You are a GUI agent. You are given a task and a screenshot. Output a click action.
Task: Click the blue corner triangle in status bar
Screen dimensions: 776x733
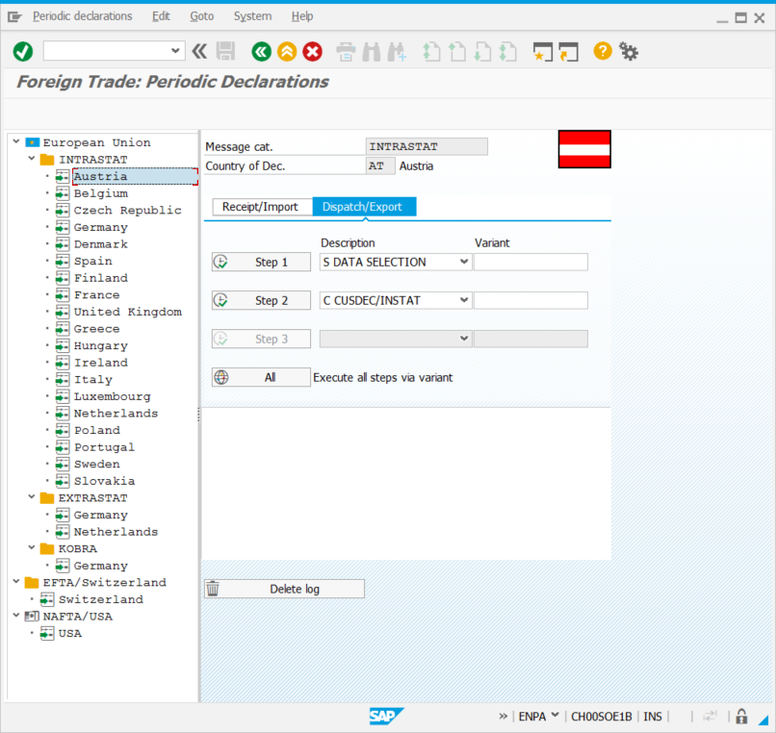click(763, 720)
